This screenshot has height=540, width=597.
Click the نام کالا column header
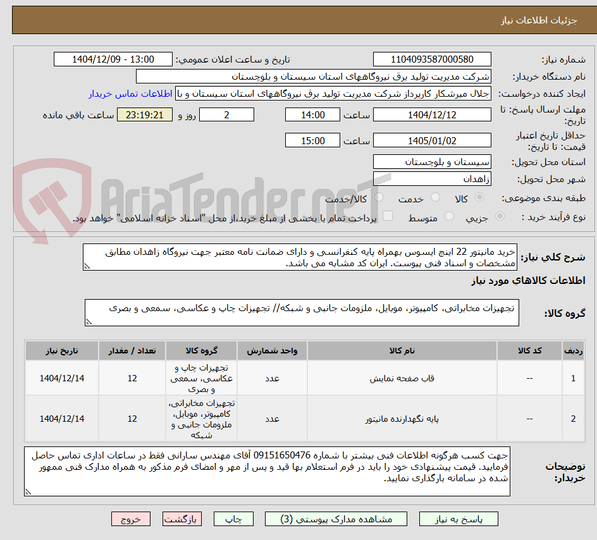402,350
